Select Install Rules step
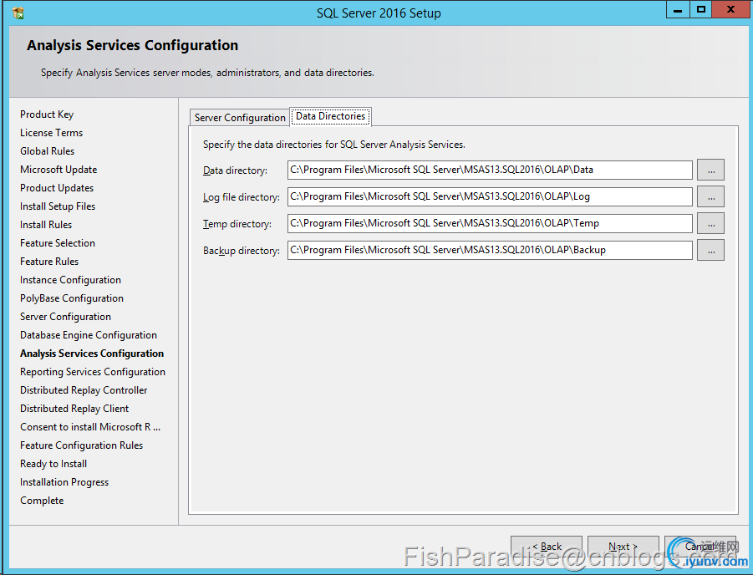The height and width of the screenshot is (575, 753). click(46, 225)
